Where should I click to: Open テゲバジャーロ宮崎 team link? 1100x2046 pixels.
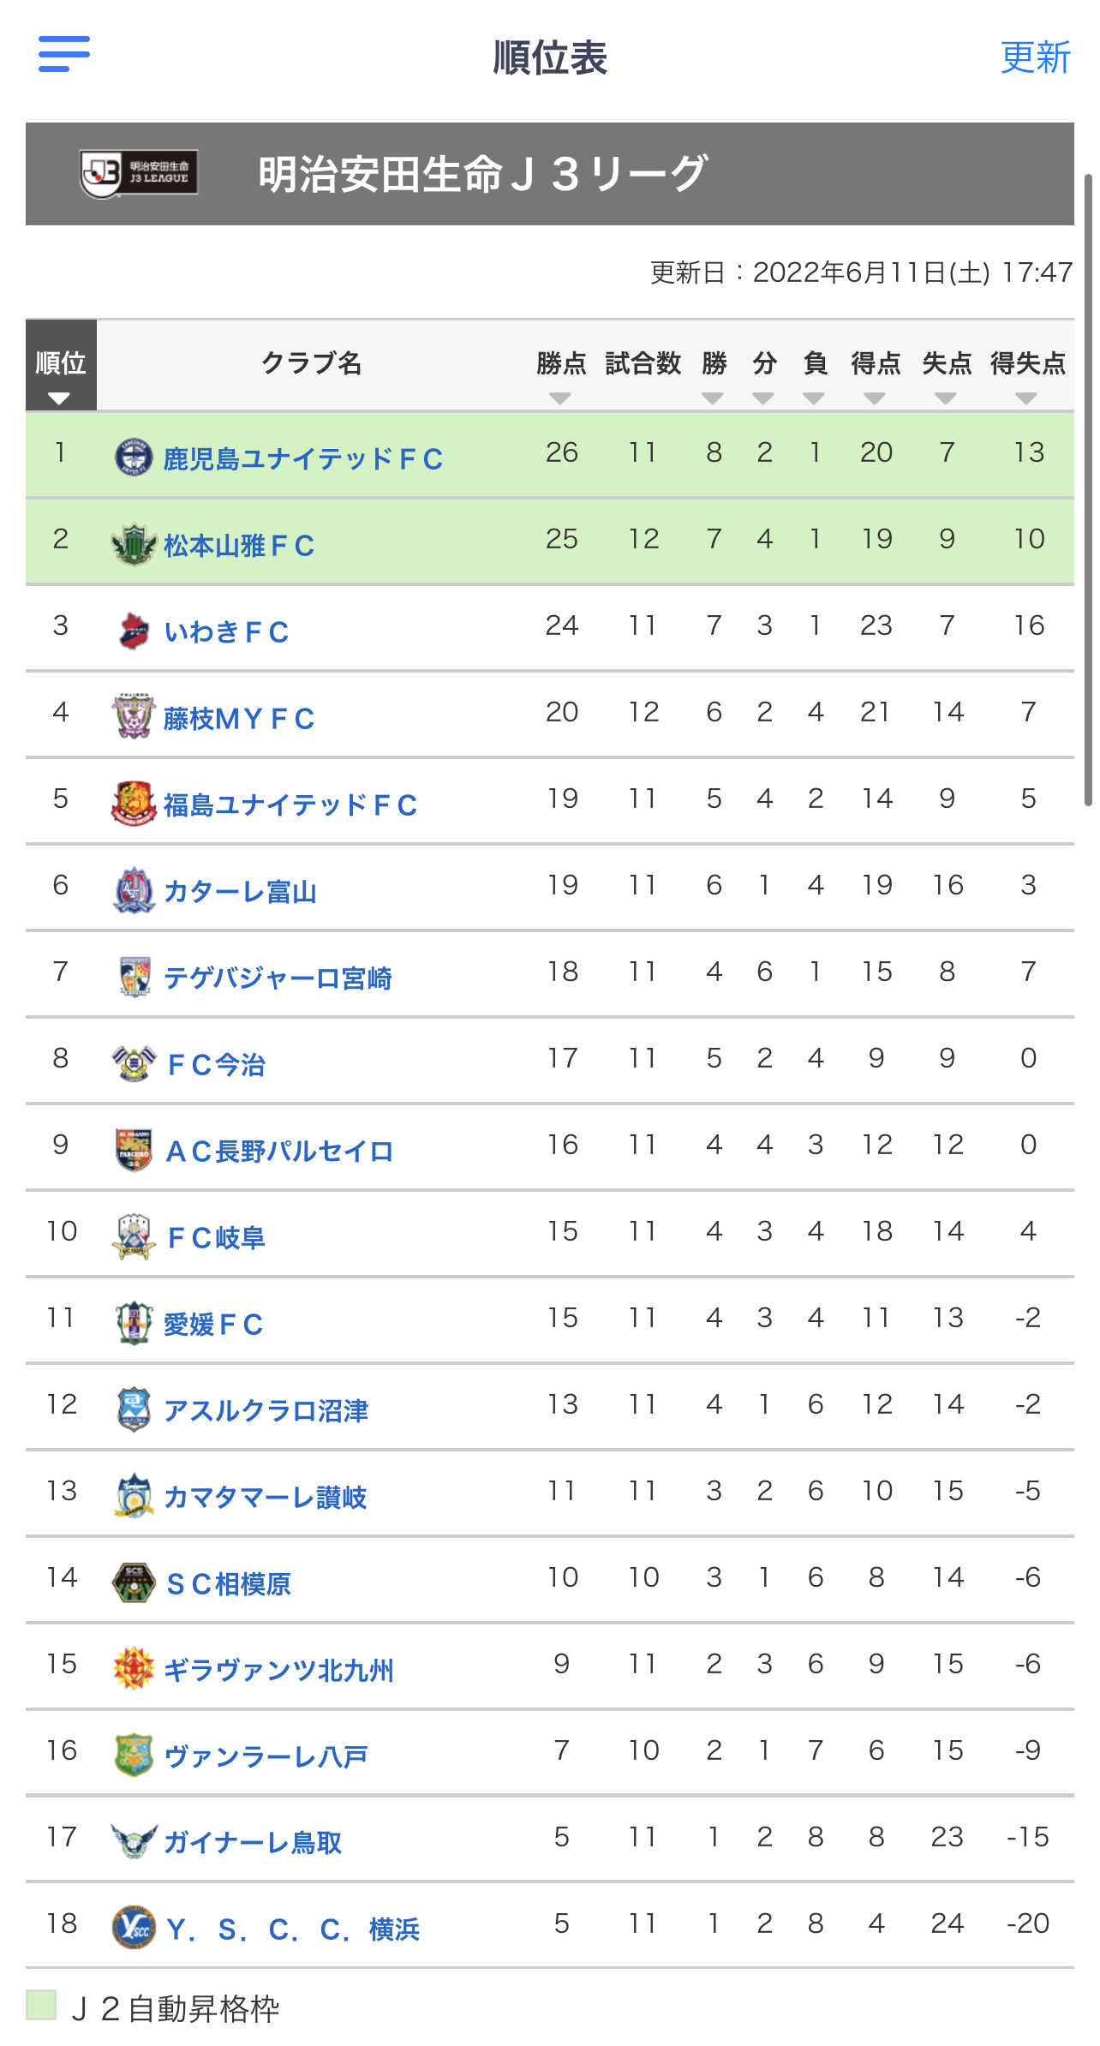pyautogui.click(x=278, y=978)
